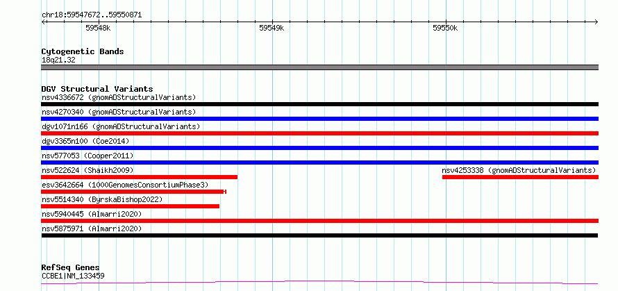618x291 pixels.
Task: Click the nsv5514340 red variant bar
Action: click(131, 206)
